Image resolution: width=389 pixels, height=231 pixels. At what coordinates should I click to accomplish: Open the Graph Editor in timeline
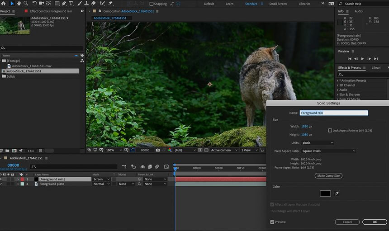pyautogui.click(x=166, y=166)
